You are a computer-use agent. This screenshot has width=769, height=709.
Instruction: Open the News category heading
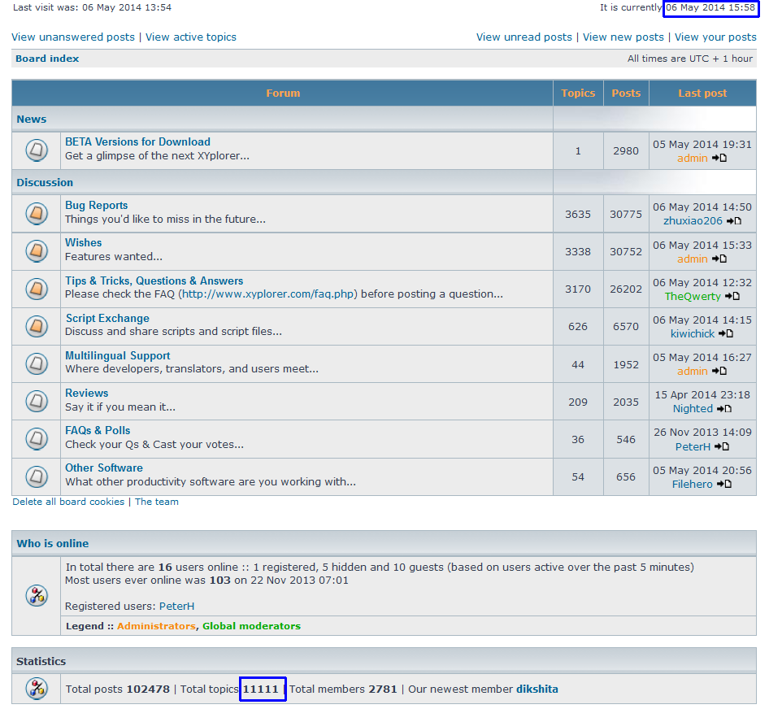point(32,120)
